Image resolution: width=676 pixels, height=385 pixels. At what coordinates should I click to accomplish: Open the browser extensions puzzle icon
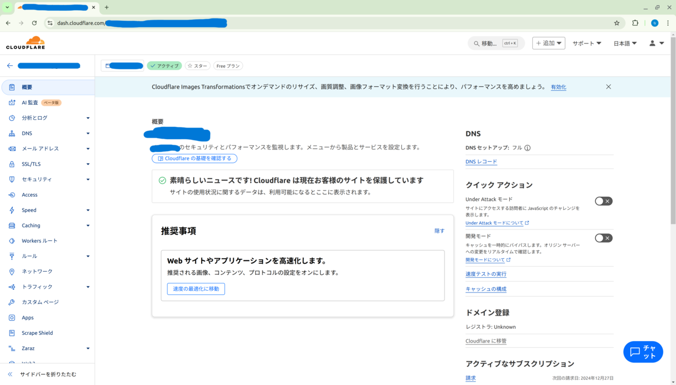(635, 23)
